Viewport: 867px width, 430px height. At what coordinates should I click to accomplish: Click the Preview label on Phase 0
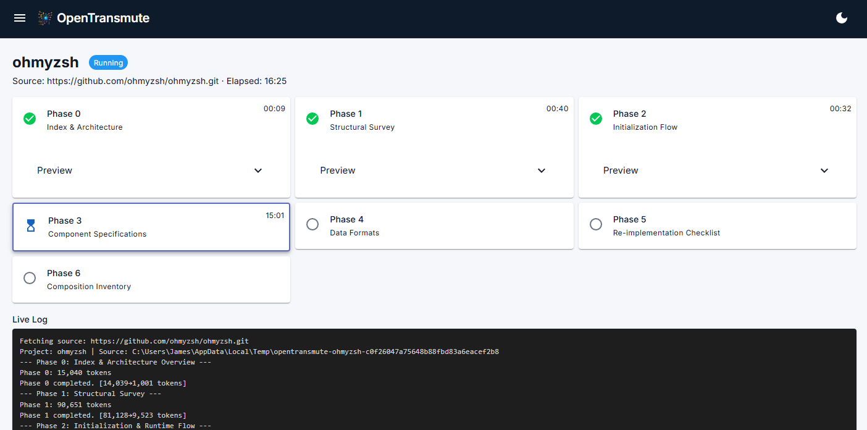[54, 170]
